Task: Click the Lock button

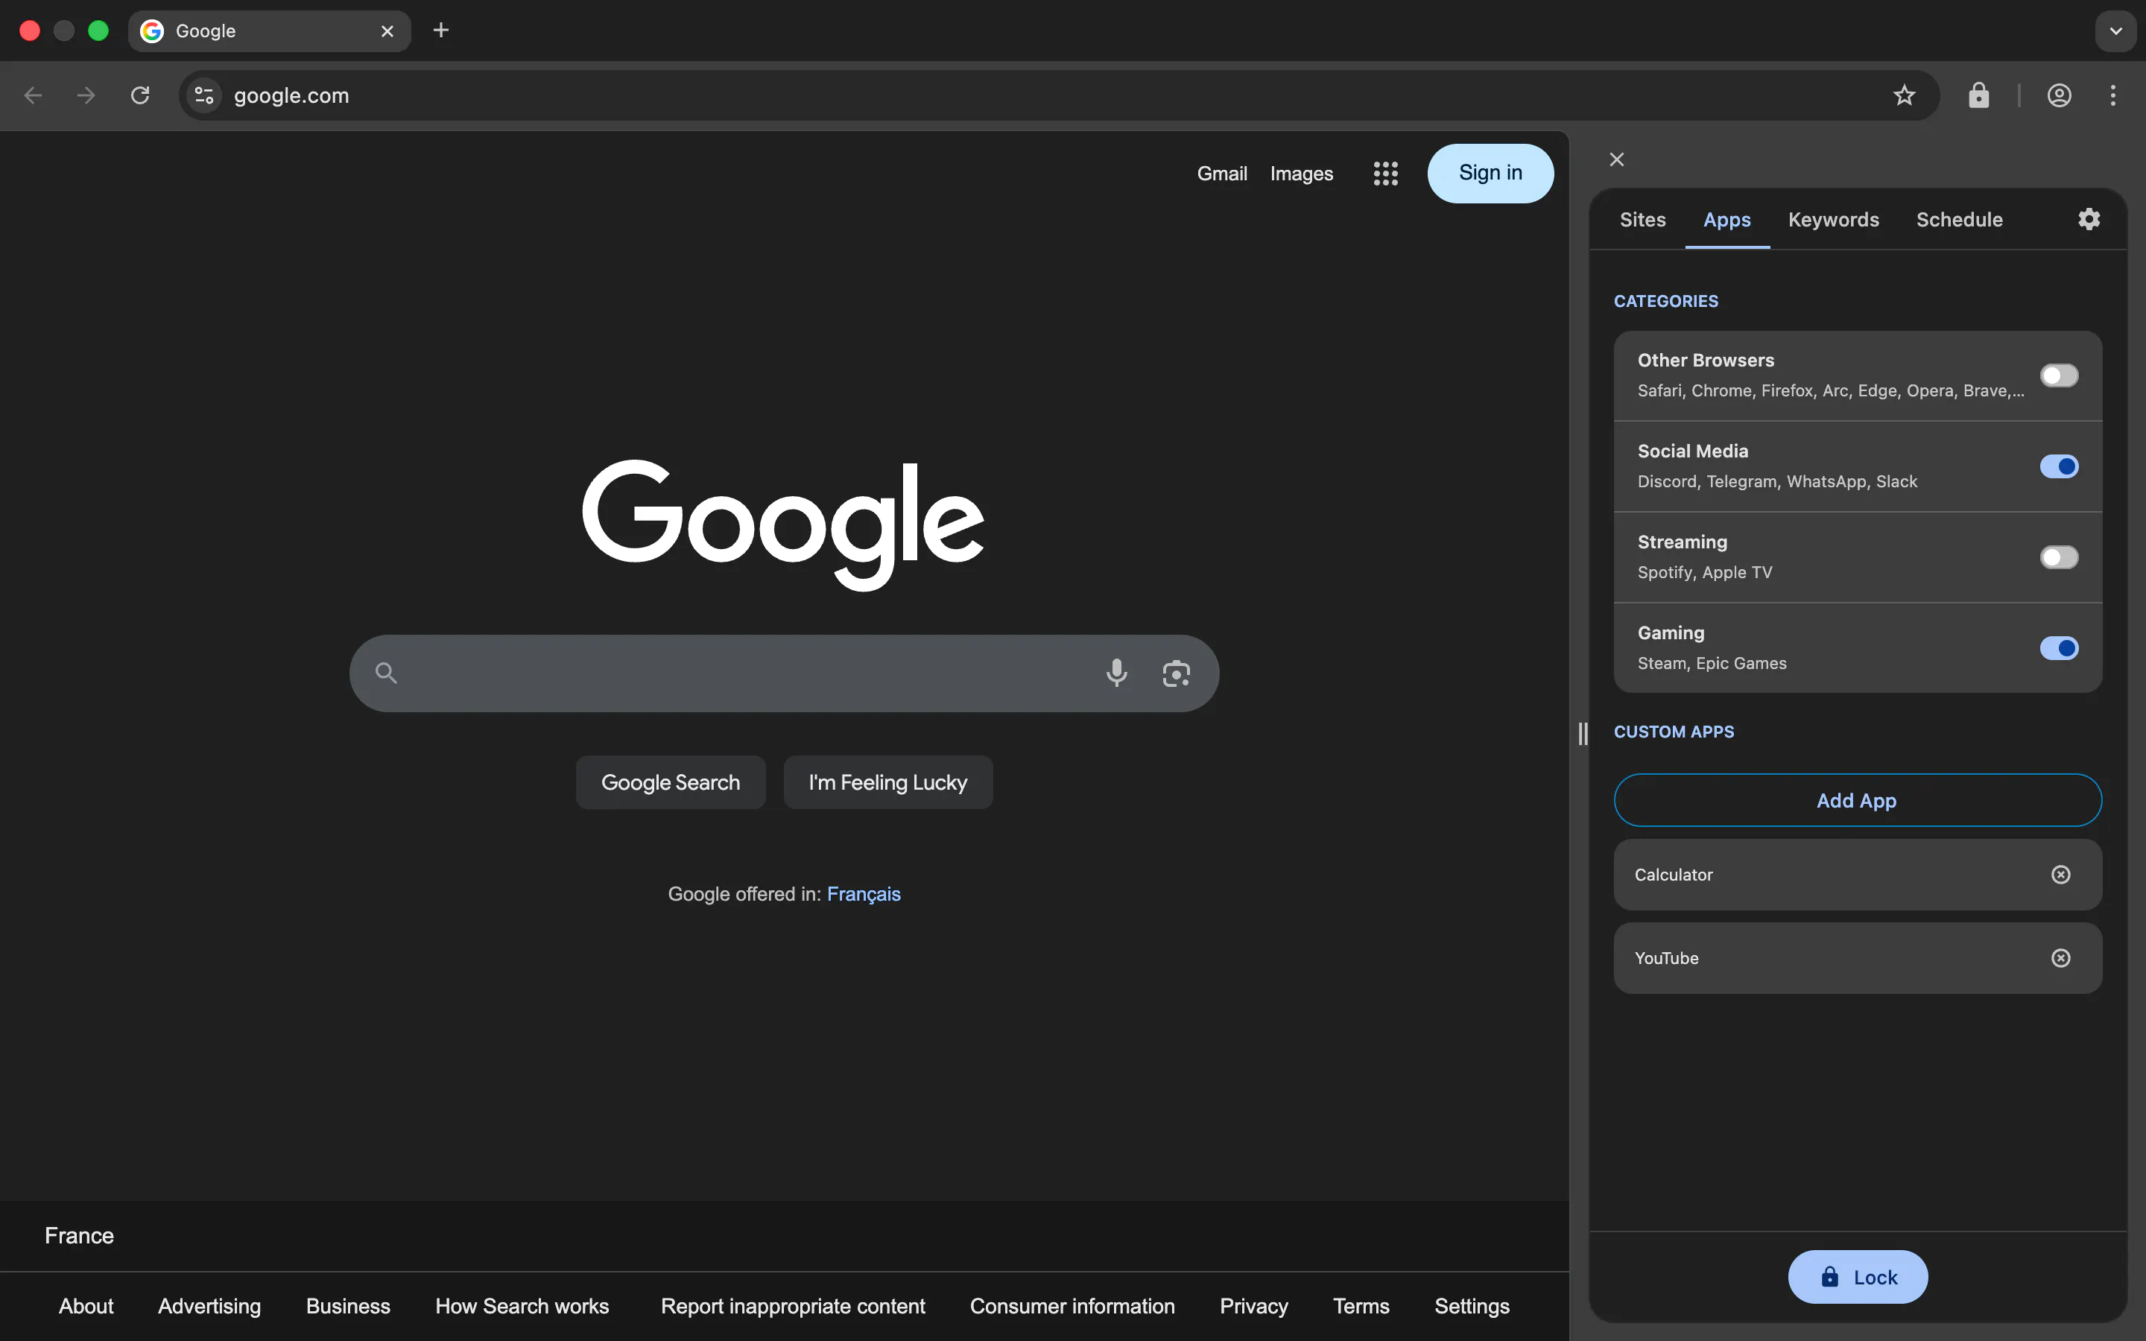Action: pyautogui.click(x=1857, y=1277)
